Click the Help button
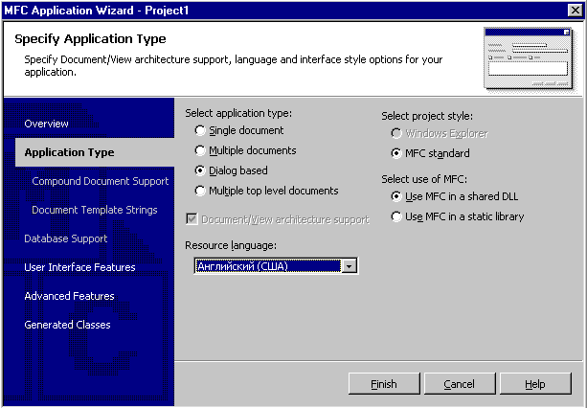The width and height of the screenshot is (587, 408). click(x=534, y=384)
